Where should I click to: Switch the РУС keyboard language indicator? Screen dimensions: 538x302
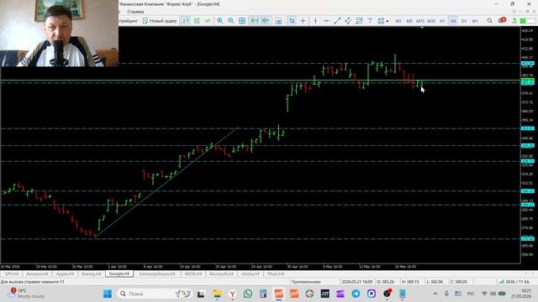pos(471,294)
